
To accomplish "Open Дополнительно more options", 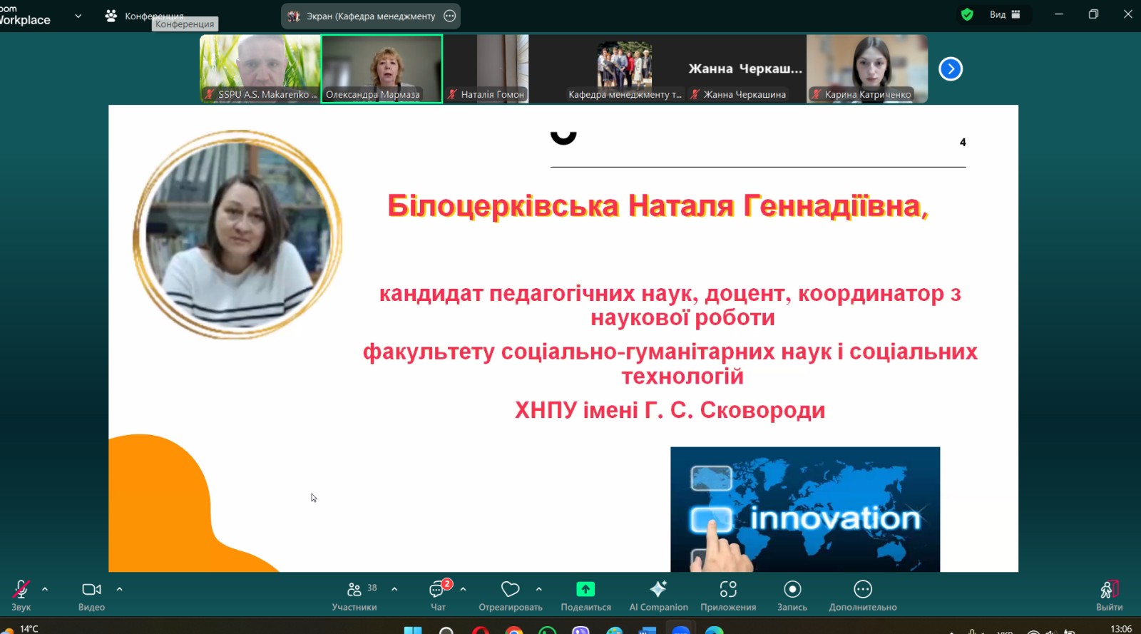I will pyautogui.click(x=862, y=595).
